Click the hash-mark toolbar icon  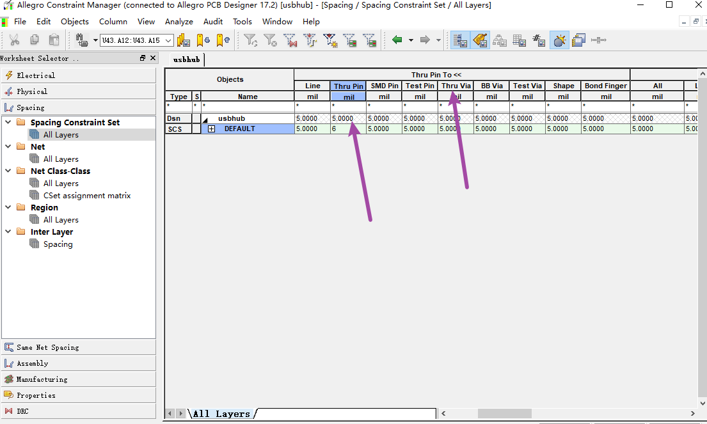click(539, 40)
